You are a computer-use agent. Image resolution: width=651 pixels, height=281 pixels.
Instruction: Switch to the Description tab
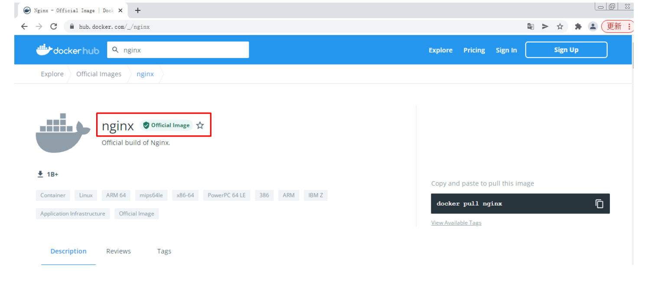(68, 252)
